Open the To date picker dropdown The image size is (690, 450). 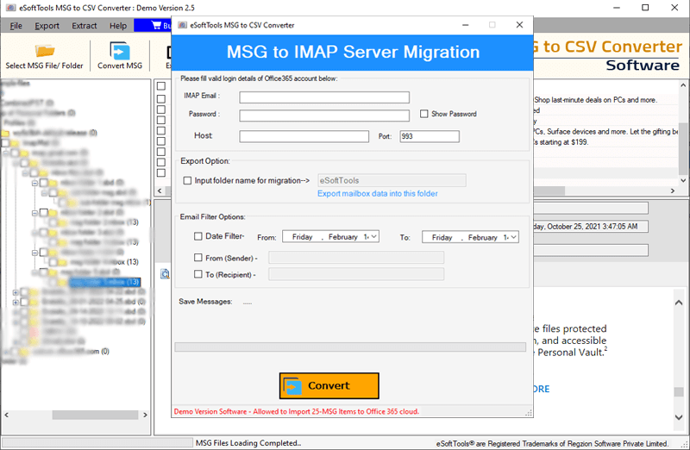tap(513, 237)
